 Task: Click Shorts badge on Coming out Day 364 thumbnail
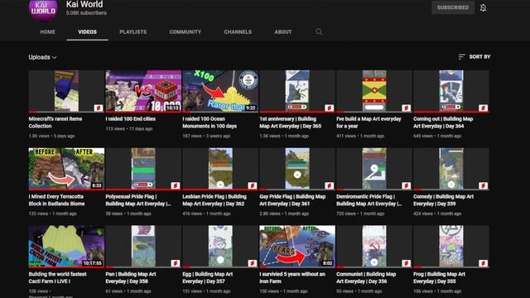pos(483,108)
